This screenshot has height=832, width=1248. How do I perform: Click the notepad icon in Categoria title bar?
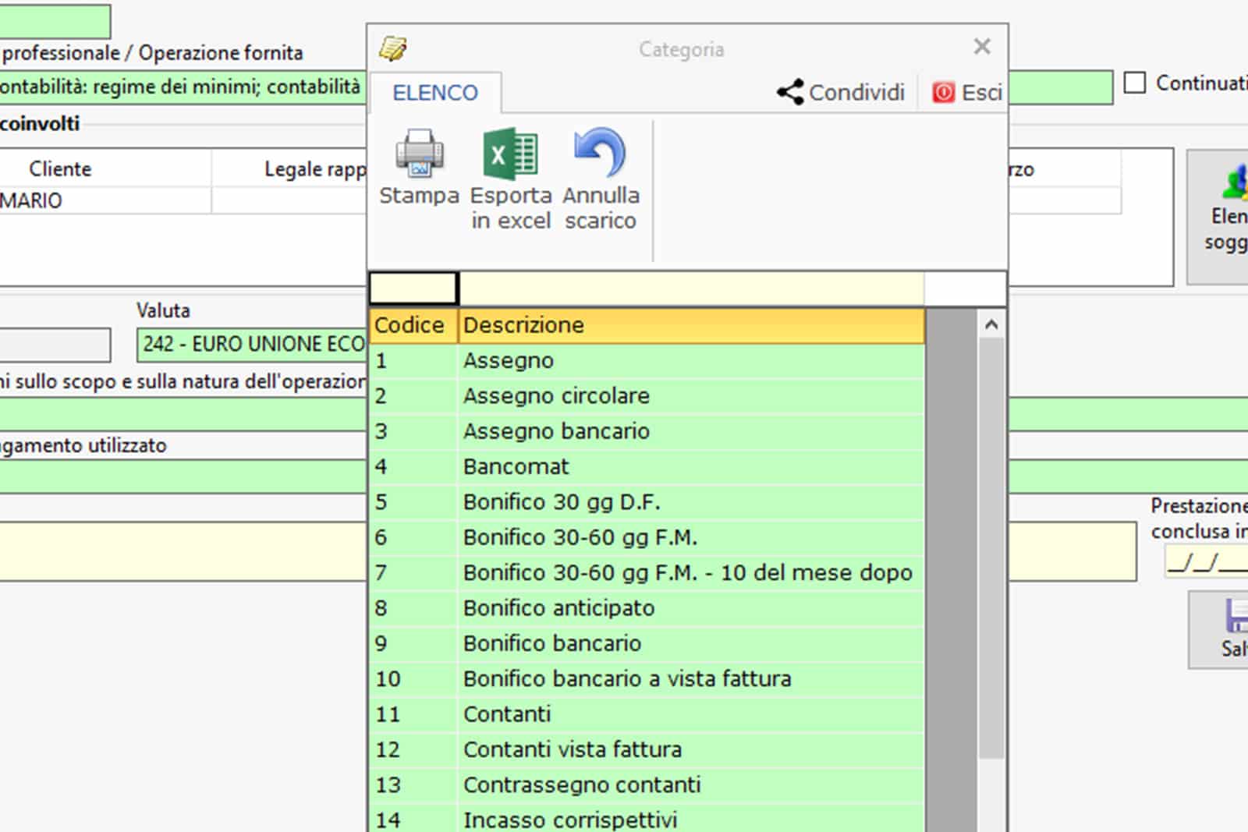coord(393,48)
